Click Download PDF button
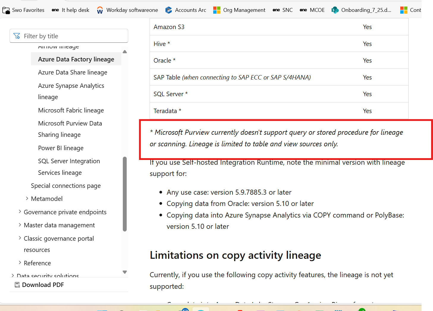 [x=39, y=285]
